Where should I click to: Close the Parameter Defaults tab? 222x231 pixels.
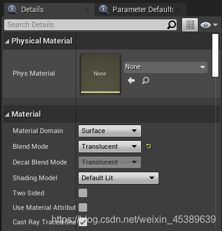[178, 10]
